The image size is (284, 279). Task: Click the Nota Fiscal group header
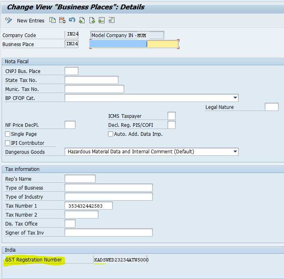coord(17,62)
